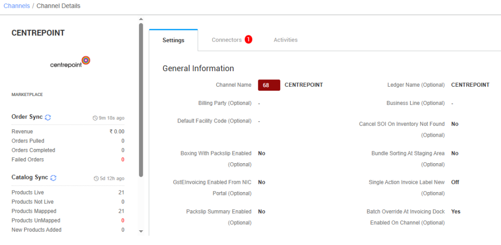Click the General Information heading
Viewport: 501px width, 245px height.
point(198,68)
